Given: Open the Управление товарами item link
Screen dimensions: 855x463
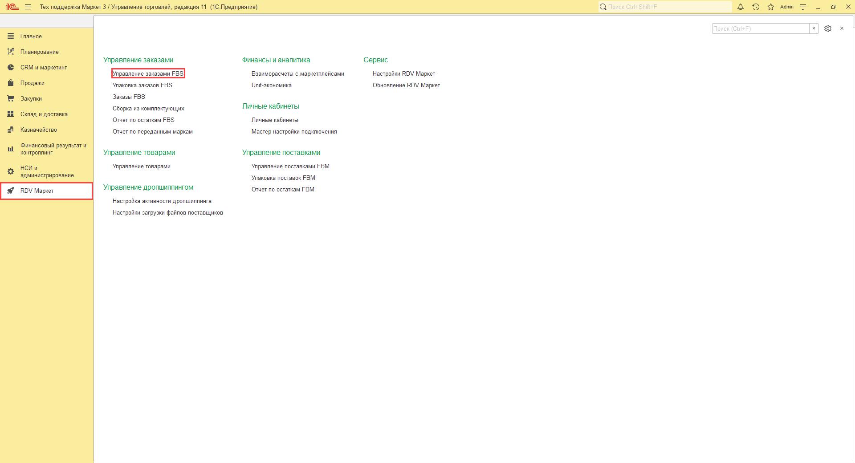Looking at the screenshot, I should coord(142,166).
